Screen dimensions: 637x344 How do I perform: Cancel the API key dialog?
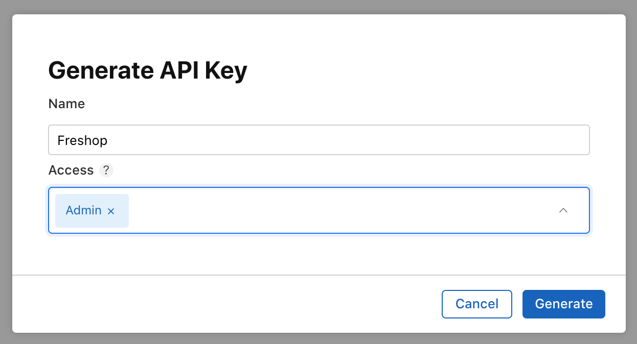tap(477, 304)
